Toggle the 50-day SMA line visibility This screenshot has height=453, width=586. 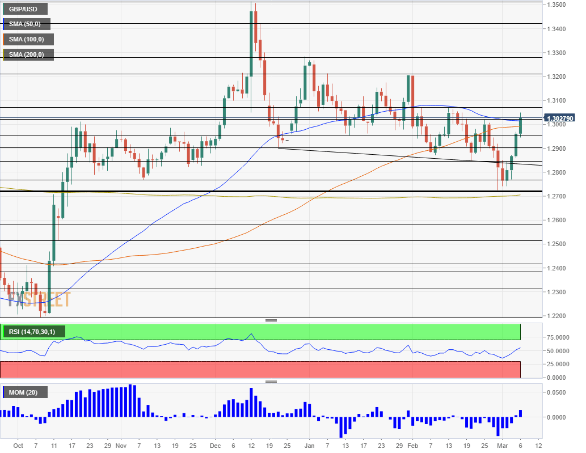coord(27,24)
